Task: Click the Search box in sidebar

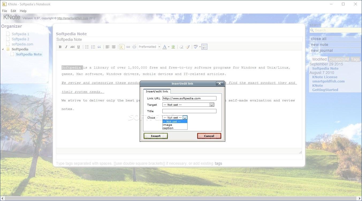Action: [336, 30]
